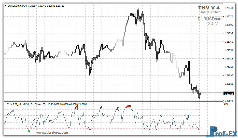238x138 pixels.
Task: Click the third red overbought RSI marker
Action: [117, 108]
